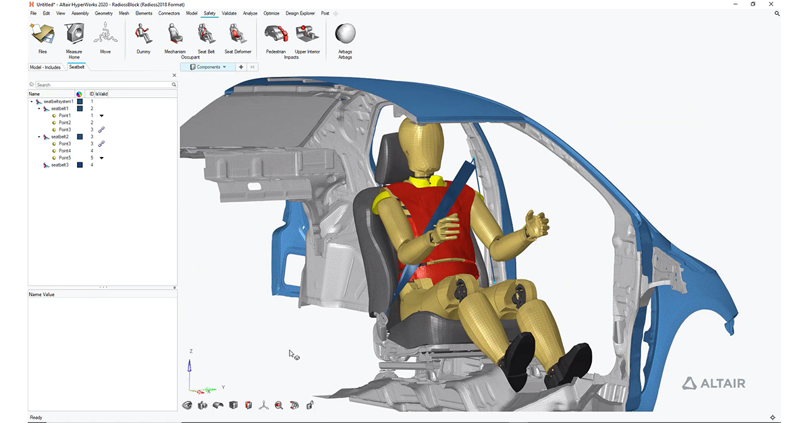
Task: Switch to the Validate ribbon tab
Action: pyautogui.click(x=230, y=13)
